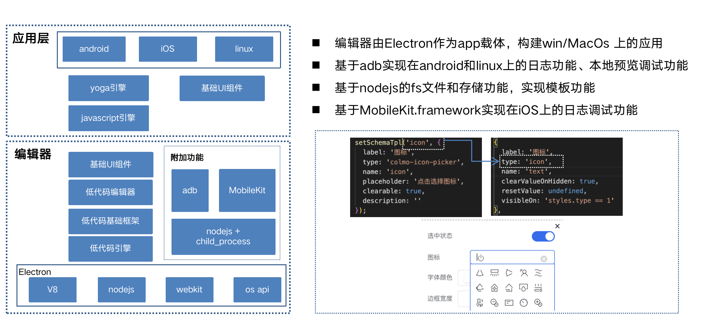
Task: Click code line placeholder: '点击选择图标'
Action: point(413,181)
